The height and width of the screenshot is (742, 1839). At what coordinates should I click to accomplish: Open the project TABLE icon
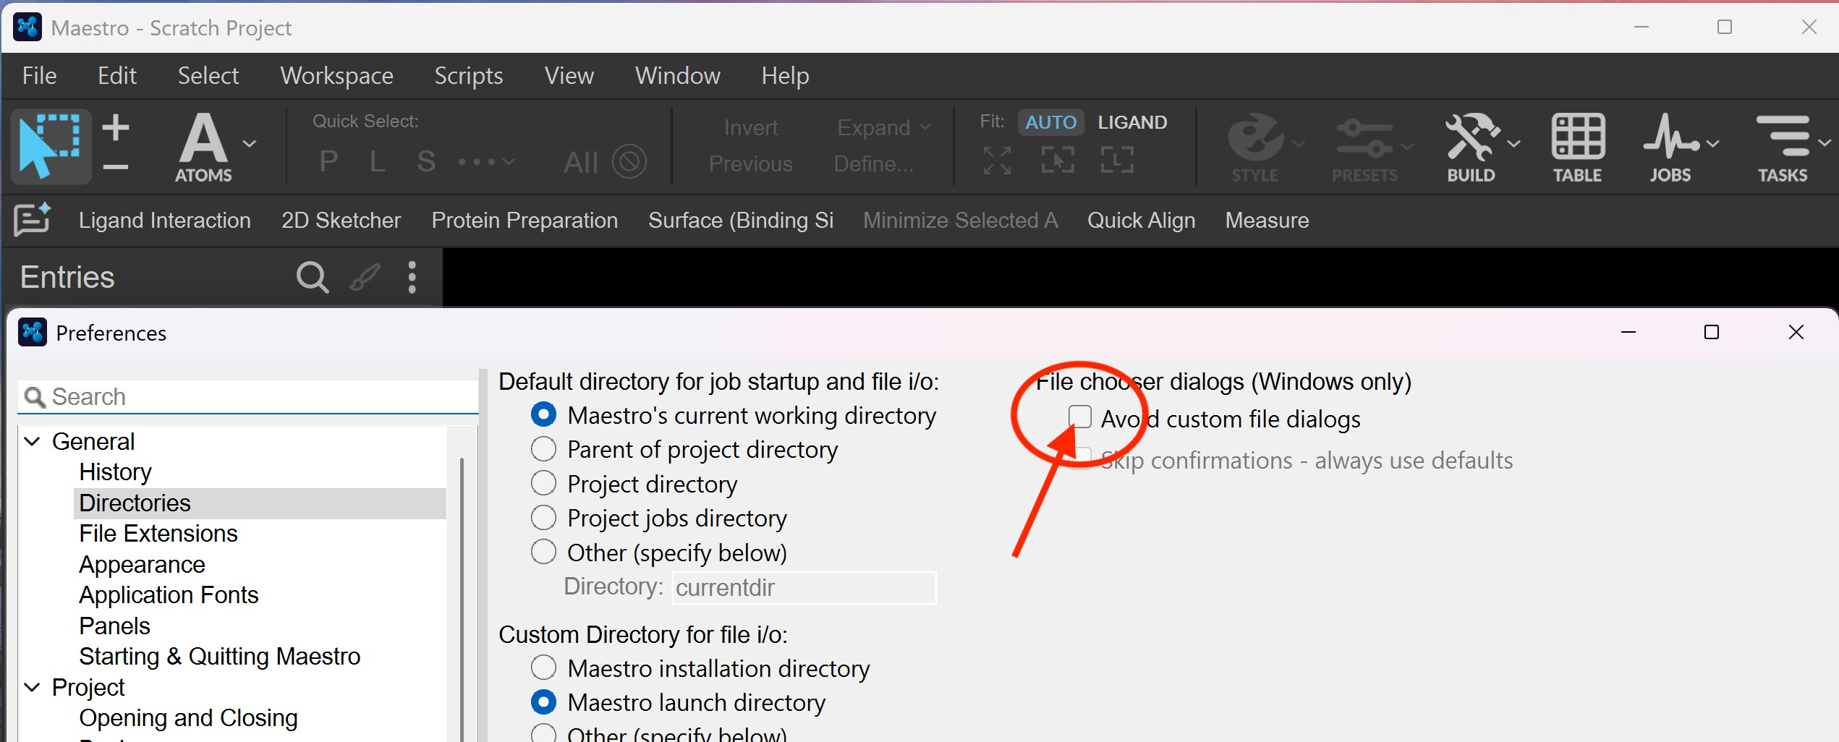pyautogui.click(x=1578, y=147)
